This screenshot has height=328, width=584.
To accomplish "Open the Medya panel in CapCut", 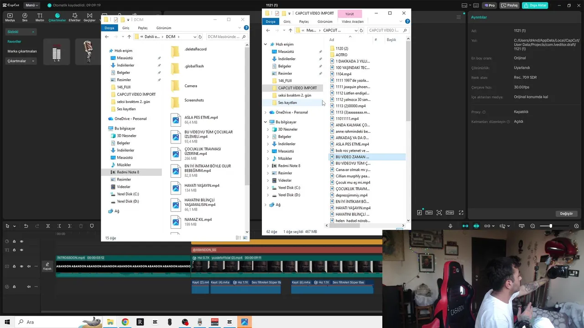I will click(10, 17).
